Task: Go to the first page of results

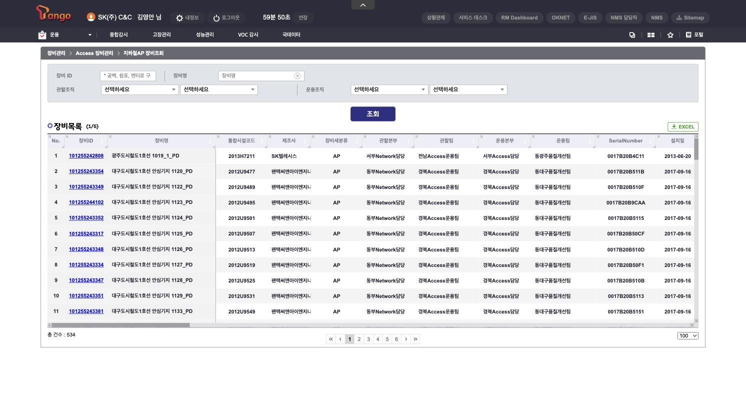Action: click(x=330, y=339)
